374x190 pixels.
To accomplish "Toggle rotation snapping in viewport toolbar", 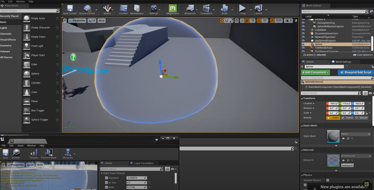I will click(x=259, y=20).
